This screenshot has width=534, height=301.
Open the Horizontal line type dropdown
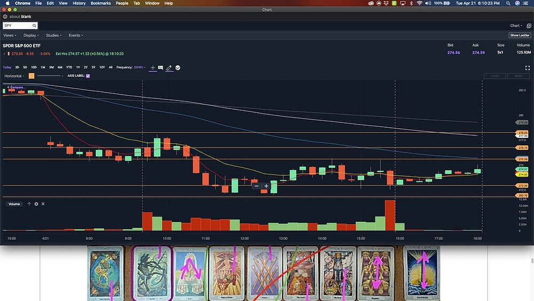[x=14, y=76]
